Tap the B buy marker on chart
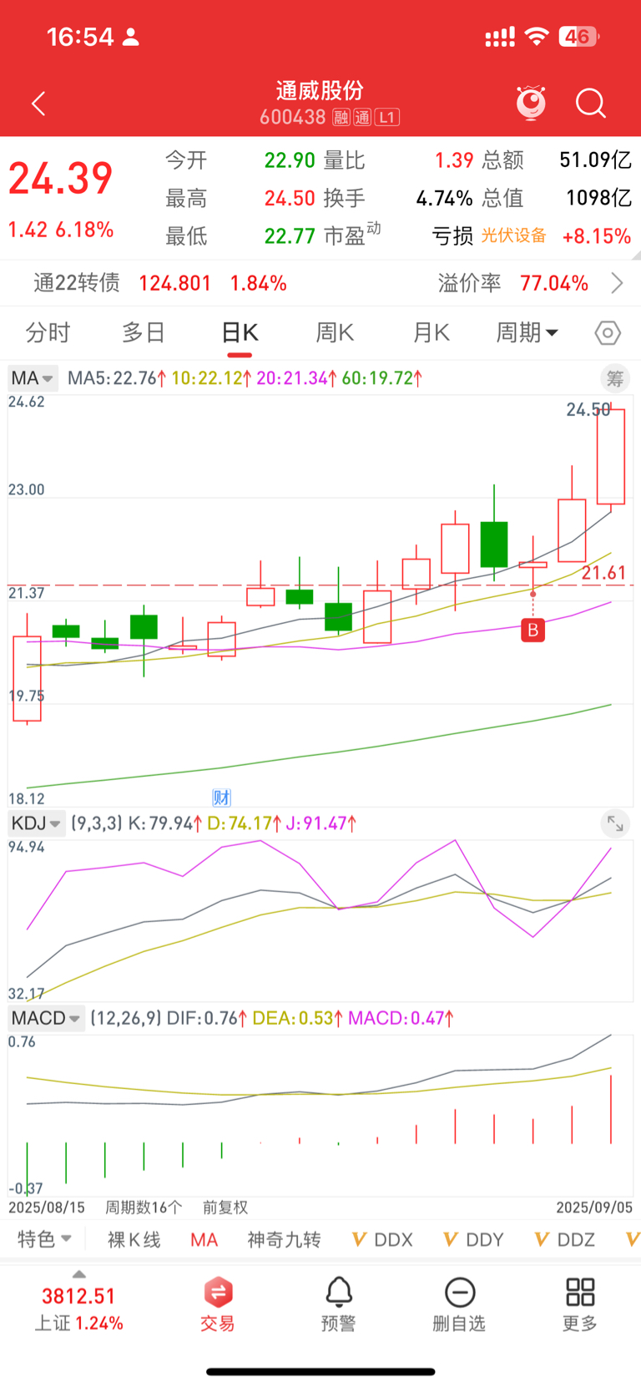Image resolution: width=641 pixels, height=1388 pixels. click(x=532, y=630)
